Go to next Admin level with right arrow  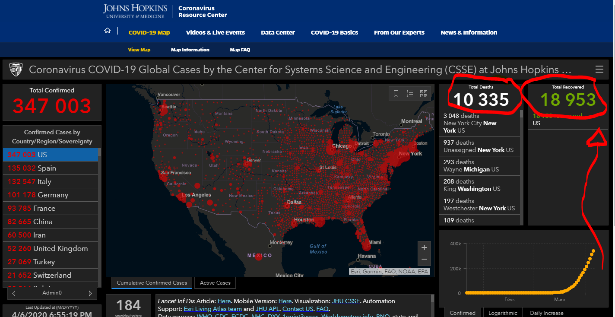tap(90, 293)
